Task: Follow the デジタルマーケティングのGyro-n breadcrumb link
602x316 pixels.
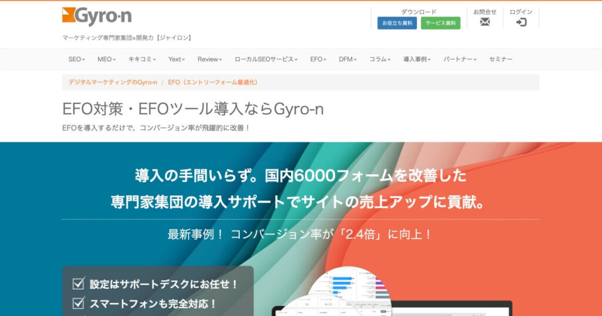Action: click(x=113, y=82)
